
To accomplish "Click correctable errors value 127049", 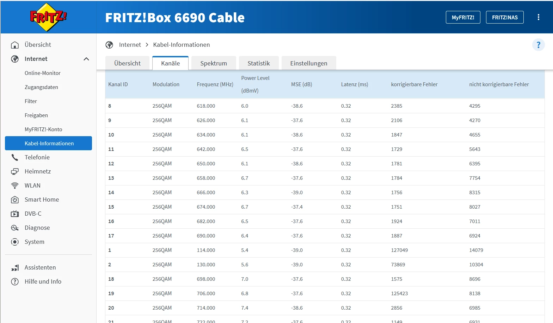I will [399, 250].
